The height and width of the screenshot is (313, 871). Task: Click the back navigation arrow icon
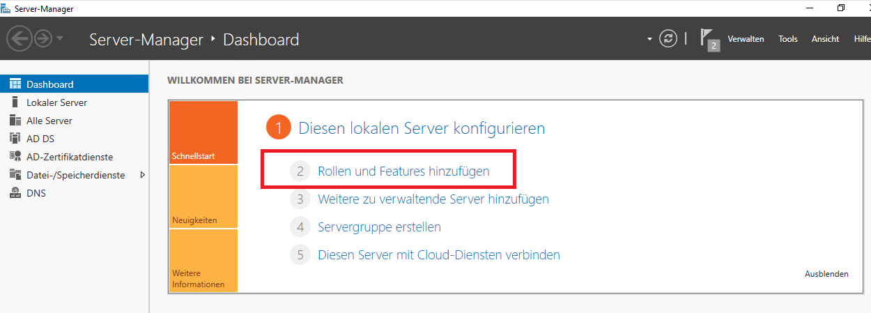point(19,39)
